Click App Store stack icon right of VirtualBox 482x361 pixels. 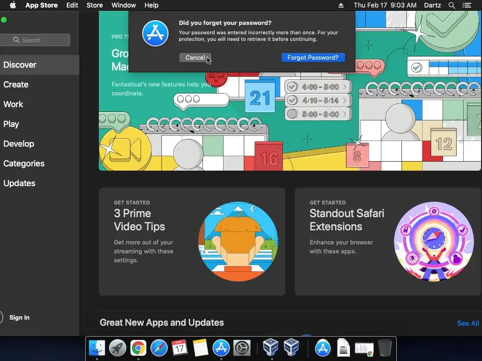(x=323, y=348)
